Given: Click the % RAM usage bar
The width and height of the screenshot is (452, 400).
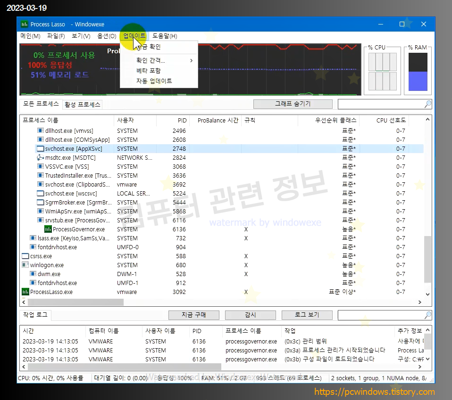Looking at the screenshot, I should [418, 72].
